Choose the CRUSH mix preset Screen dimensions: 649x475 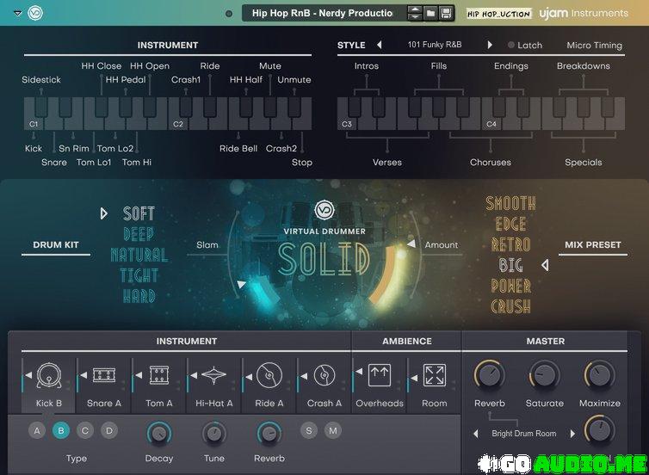pyautogui.click(x=510, y=306)
